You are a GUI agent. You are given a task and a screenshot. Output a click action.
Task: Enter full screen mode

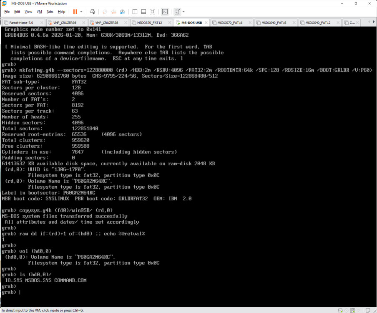coord(152,12)
